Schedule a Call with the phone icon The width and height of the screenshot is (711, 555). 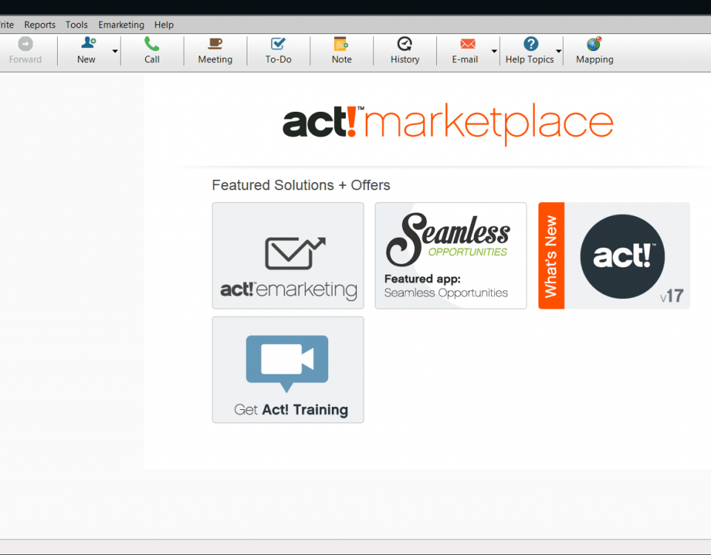[x=152, y=50]
